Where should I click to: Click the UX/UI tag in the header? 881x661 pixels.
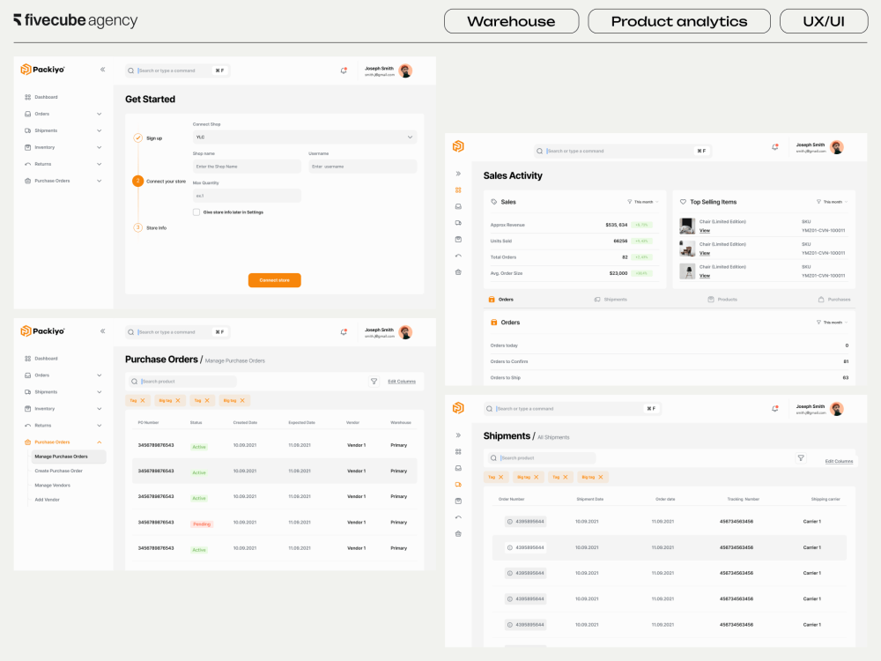824,21
